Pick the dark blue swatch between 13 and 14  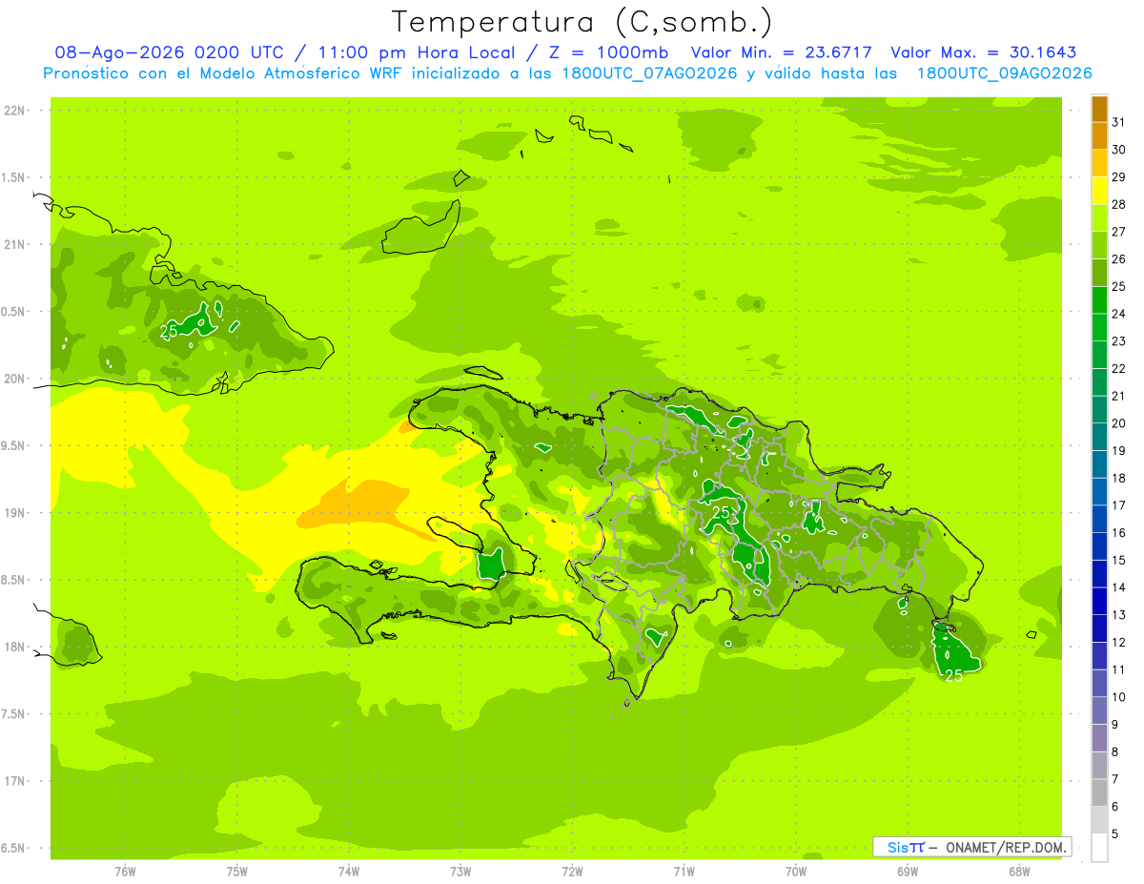(1099, 602)
